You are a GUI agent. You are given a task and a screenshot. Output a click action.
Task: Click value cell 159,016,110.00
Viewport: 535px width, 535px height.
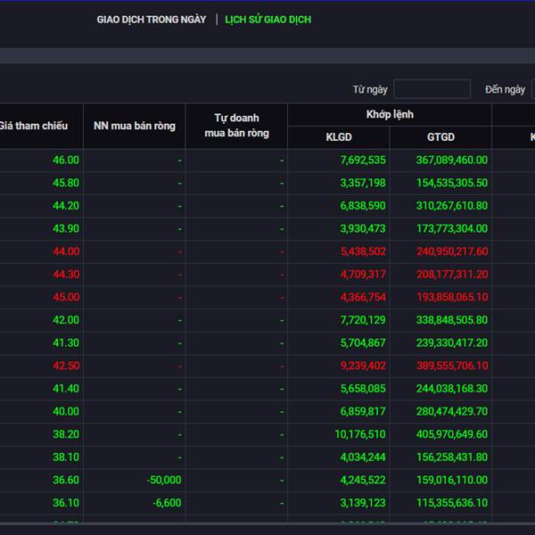[452, 480]
